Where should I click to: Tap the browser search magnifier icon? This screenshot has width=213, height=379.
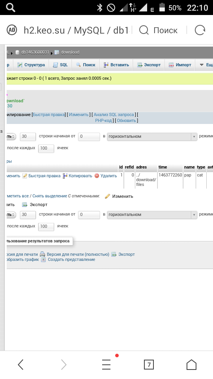[144, 30]
